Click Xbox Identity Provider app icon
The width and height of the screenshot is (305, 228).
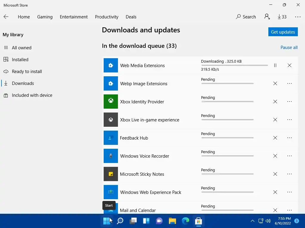pos(111,102)
